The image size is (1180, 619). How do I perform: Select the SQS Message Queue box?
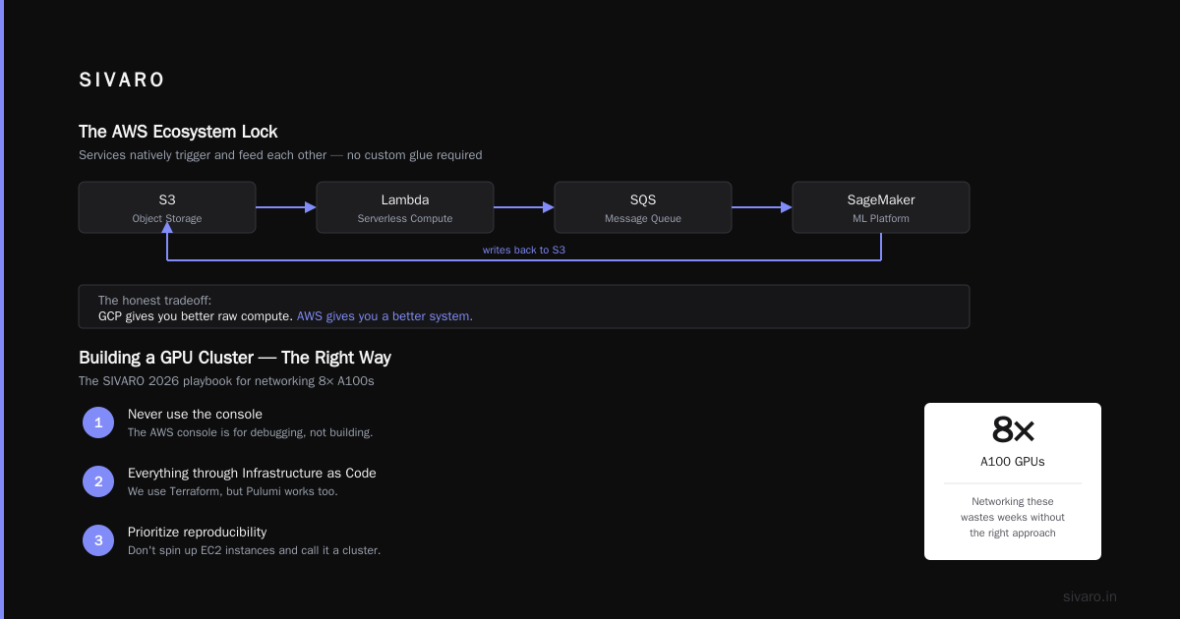coord(643,207)
